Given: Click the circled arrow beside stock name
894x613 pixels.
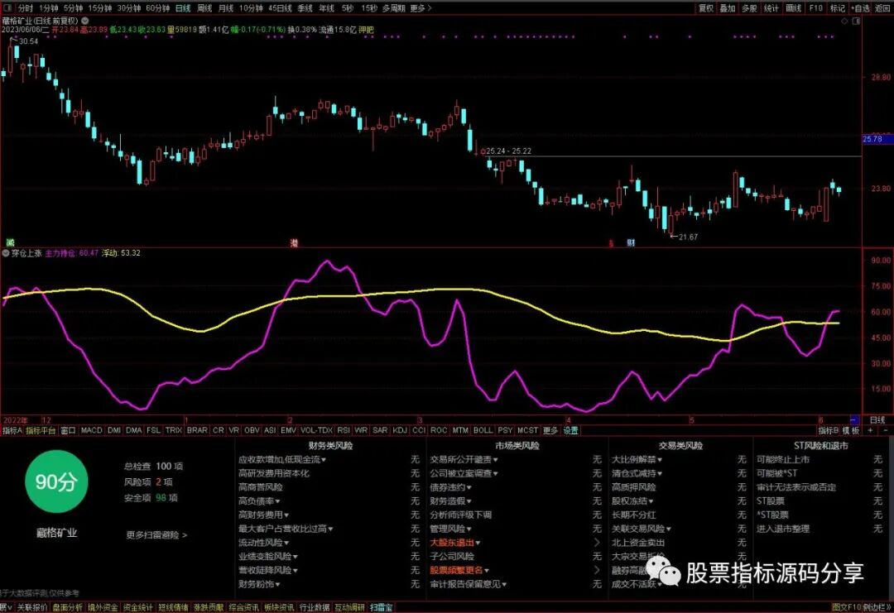Looking at the screenshot, I should 84,21.
